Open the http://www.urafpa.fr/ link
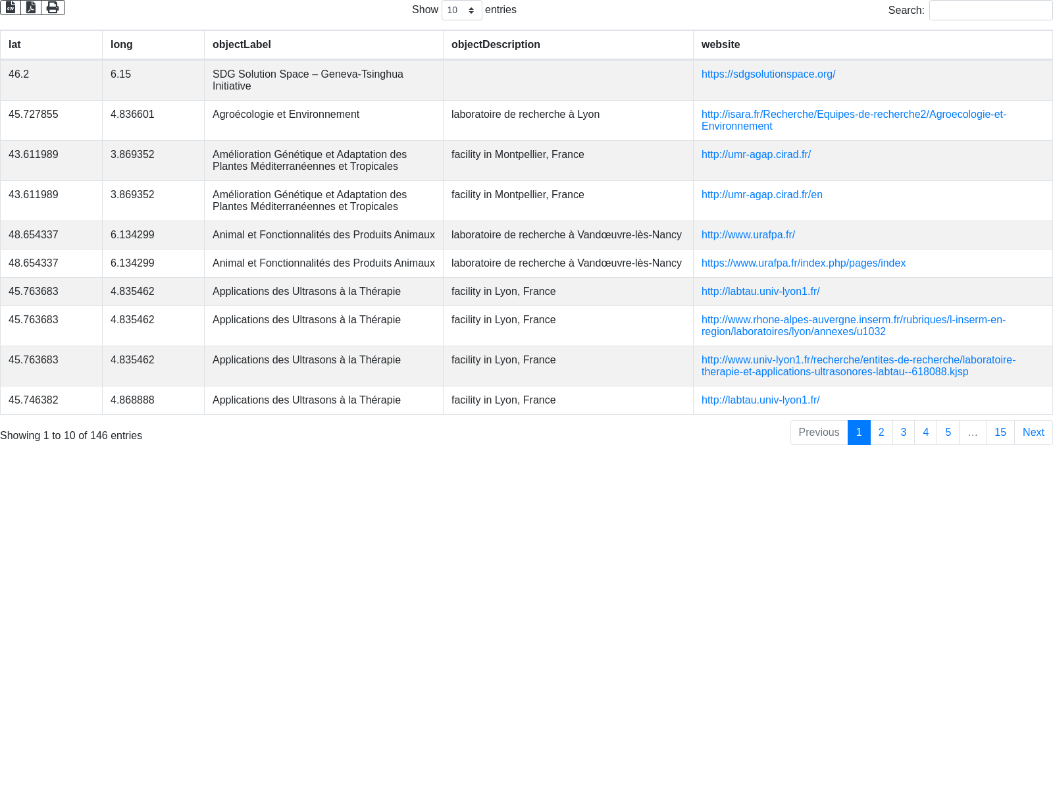 748,235
